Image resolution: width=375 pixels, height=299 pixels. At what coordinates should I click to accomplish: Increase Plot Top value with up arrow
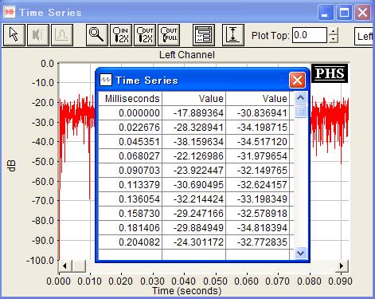coord(333,31)
